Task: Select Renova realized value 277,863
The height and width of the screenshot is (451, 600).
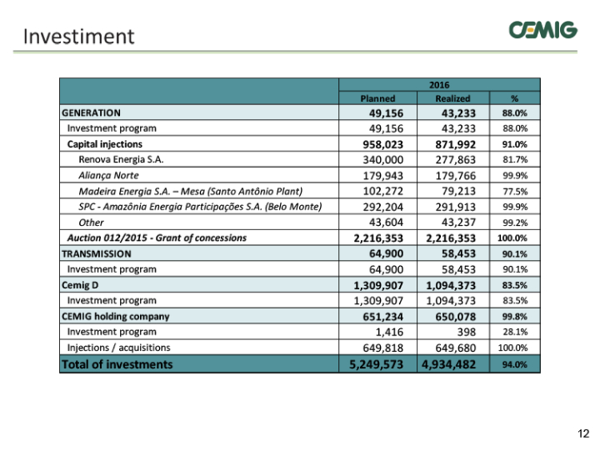Action: point(455,160)
